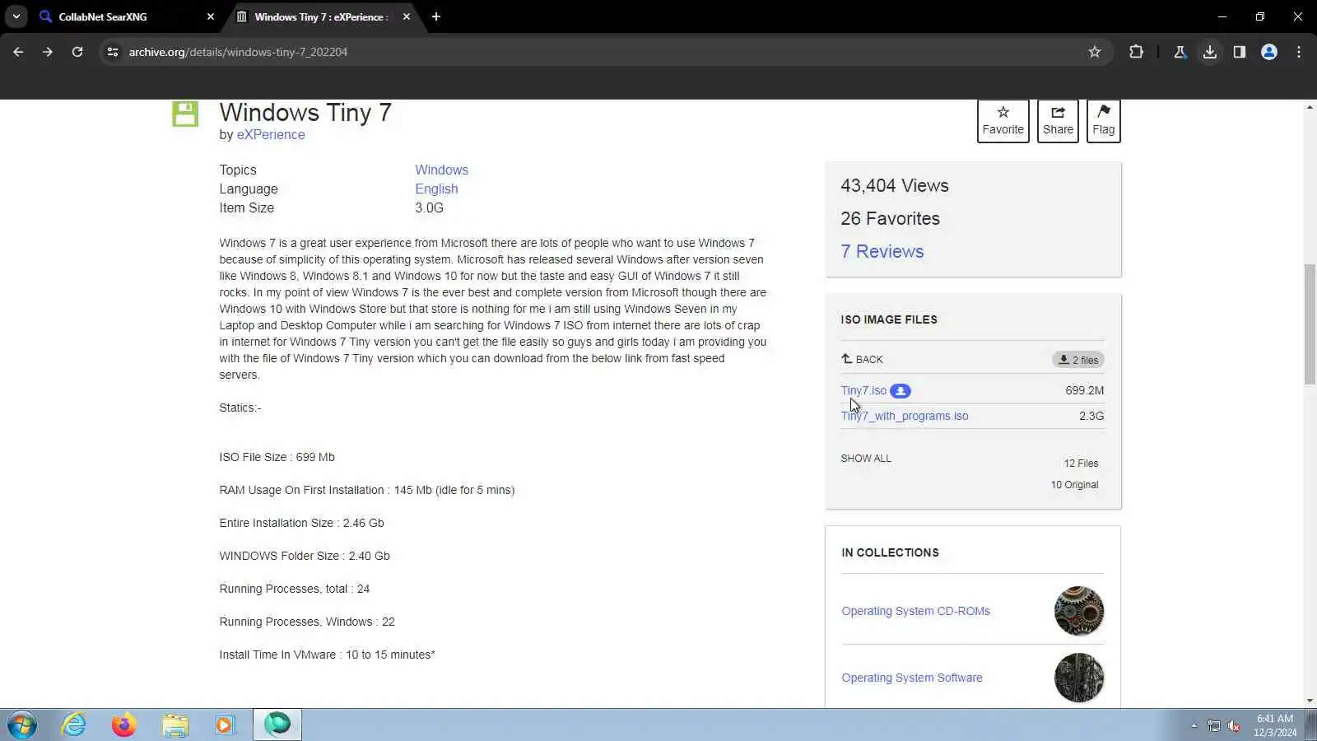
Task: Click the Operating System CD-ROMs thumbnail
Action: coord(1079,611)
